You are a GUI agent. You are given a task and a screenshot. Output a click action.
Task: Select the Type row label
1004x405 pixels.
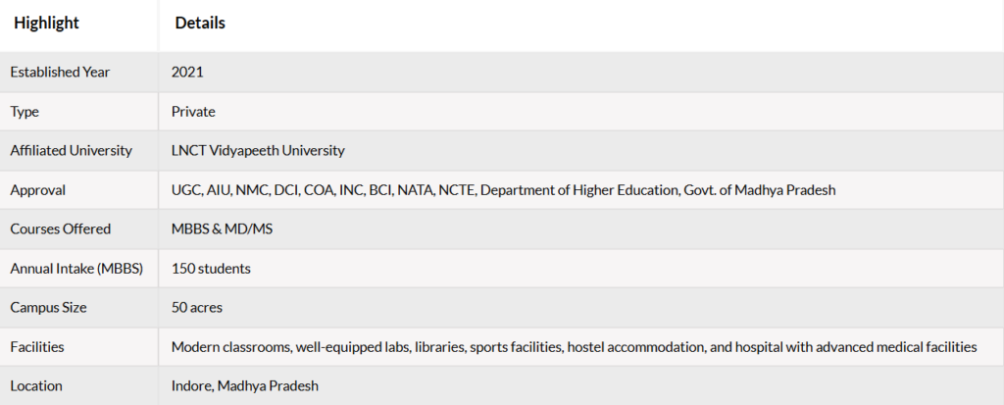pos(25,112)
